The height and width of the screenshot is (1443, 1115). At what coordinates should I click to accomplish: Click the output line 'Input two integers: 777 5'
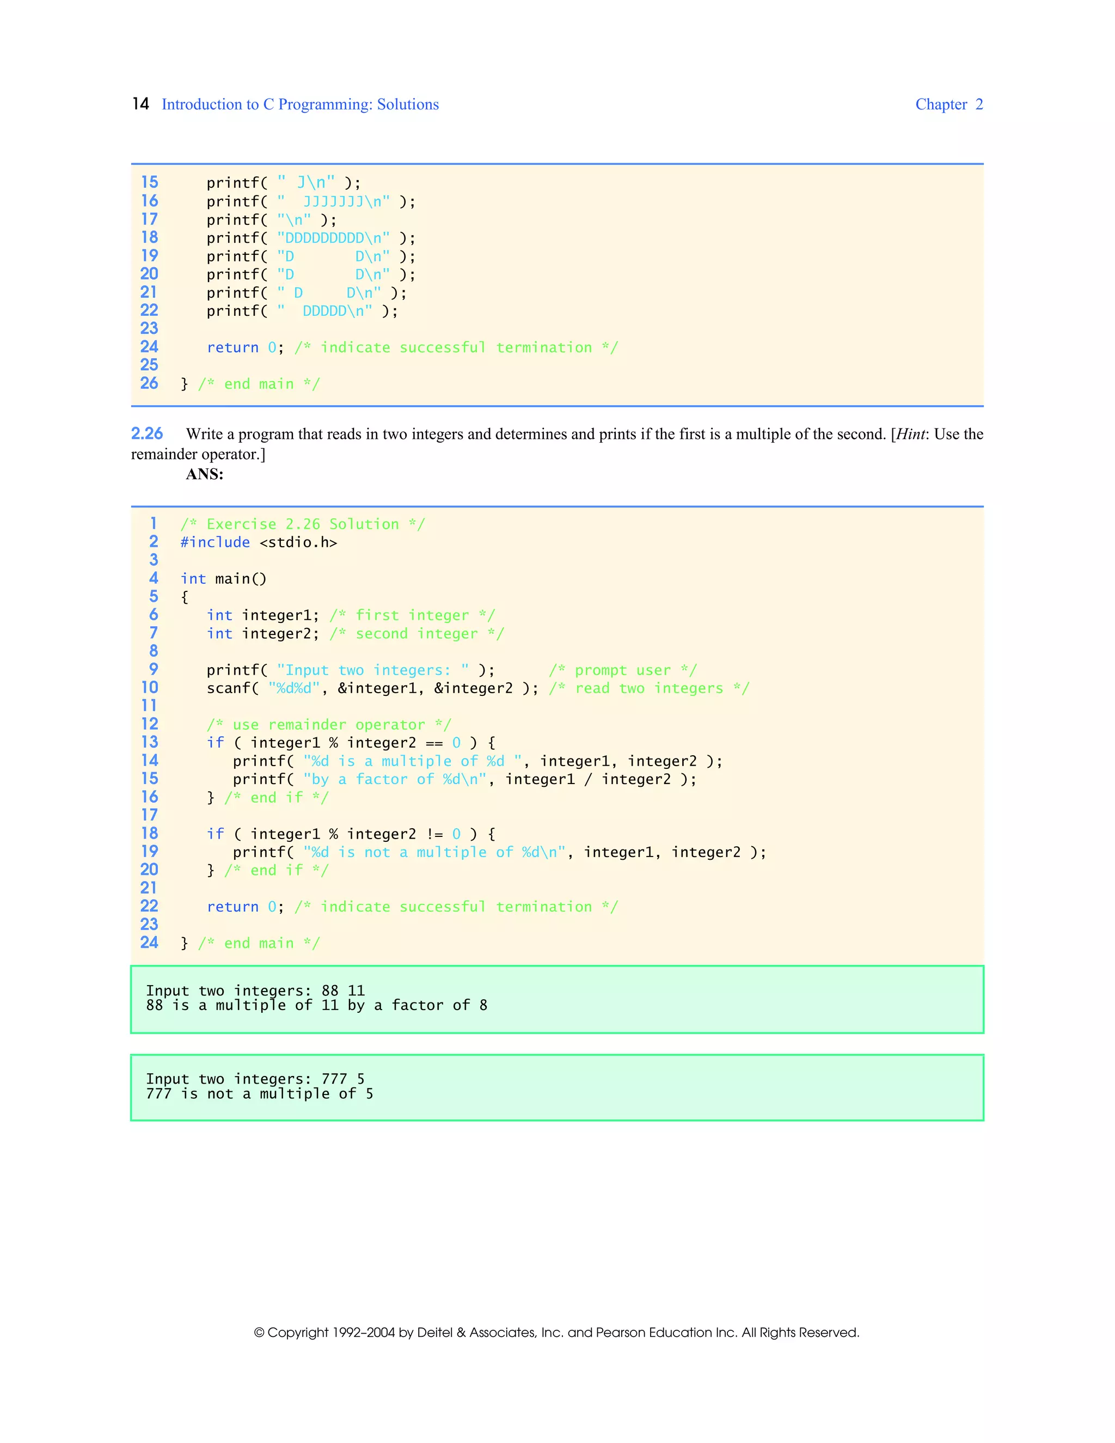(x=255, y=1079)
